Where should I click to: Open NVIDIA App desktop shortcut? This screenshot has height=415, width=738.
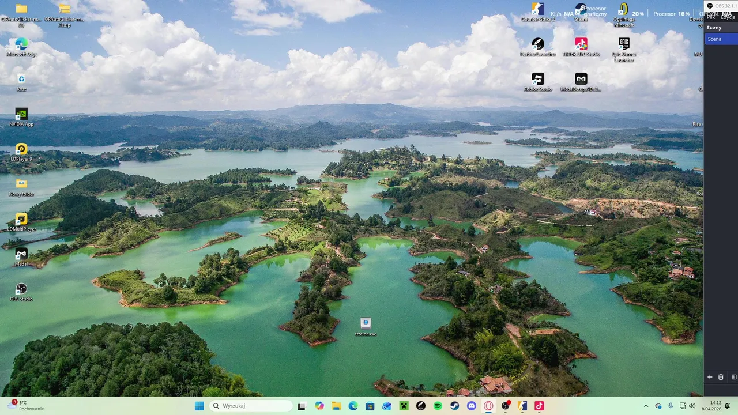coord(21,117)
